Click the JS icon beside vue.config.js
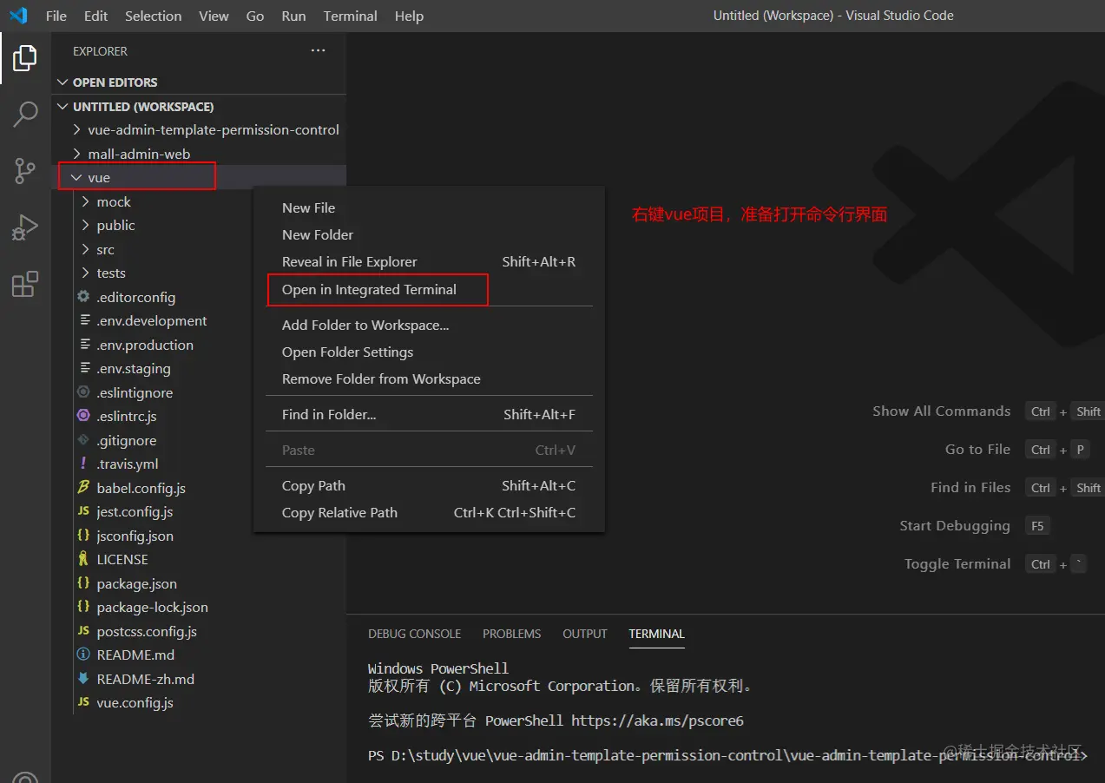Viewport: 1105px width, 783px height. click(83, 702)
